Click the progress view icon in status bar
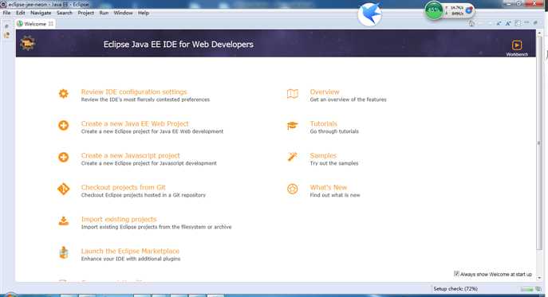The height and width of the screenshot is (297, 548). pyautogui.click(x=538, y=289)
